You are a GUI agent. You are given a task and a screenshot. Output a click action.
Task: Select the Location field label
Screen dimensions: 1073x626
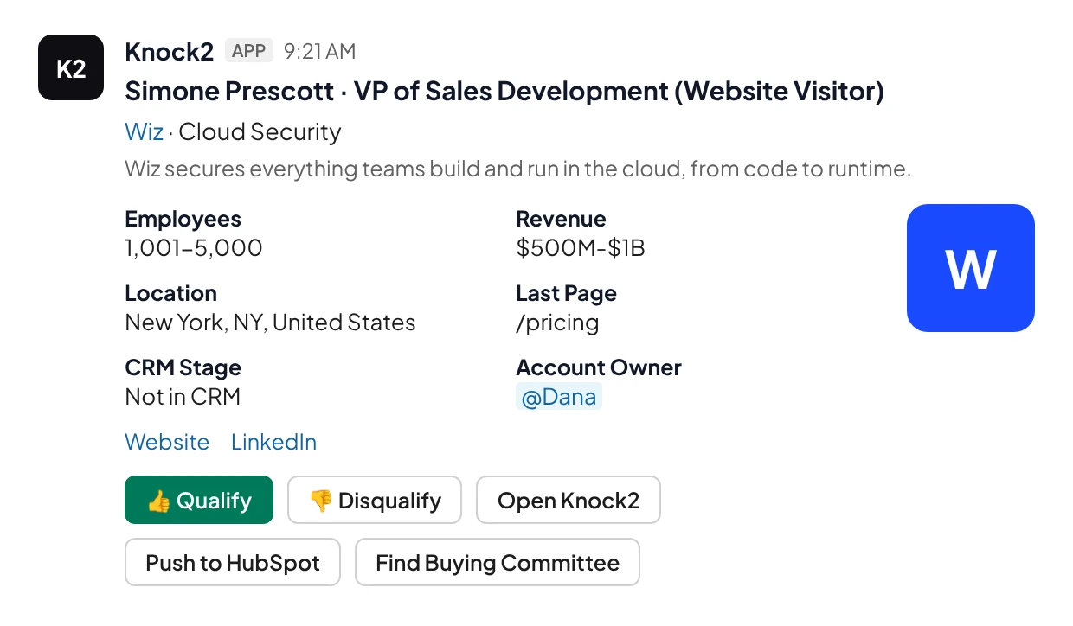(x=170, y=293)
